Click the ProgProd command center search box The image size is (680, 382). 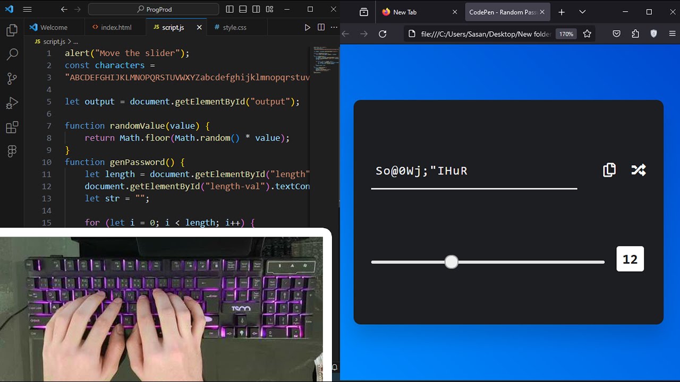[x=154, y=9]
